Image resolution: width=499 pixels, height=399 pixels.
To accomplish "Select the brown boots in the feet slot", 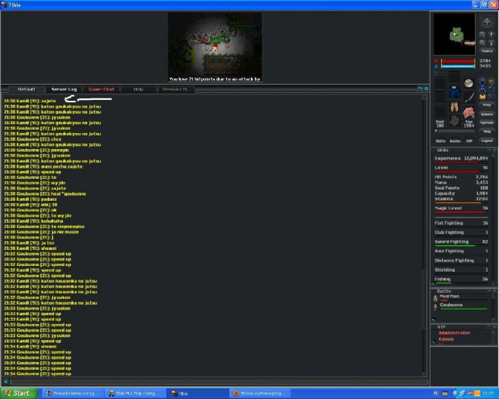I will (454, 122).
